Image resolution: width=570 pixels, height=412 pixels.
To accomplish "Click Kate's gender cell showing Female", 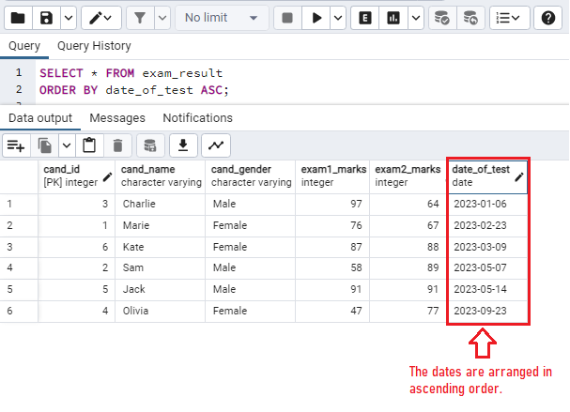I will (250, 247).
